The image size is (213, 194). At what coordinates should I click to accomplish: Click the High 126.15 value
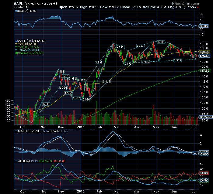click(x=89, y=7)
